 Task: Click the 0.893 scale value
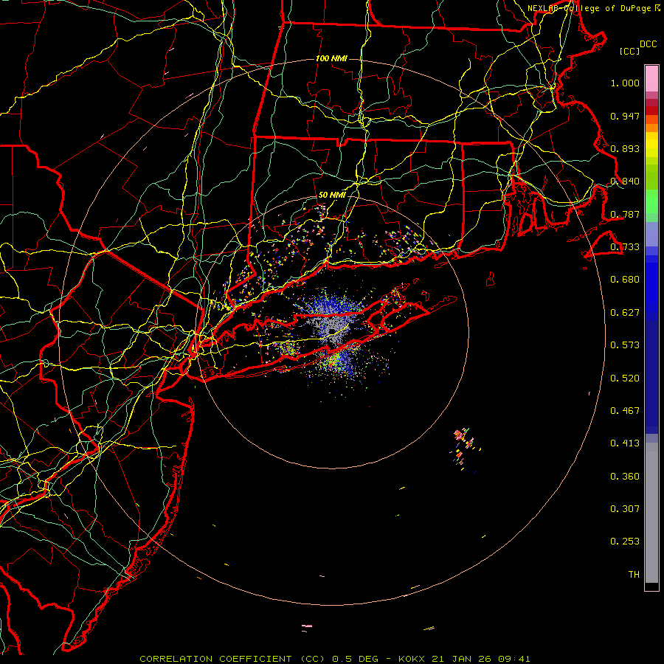(625, 149)
